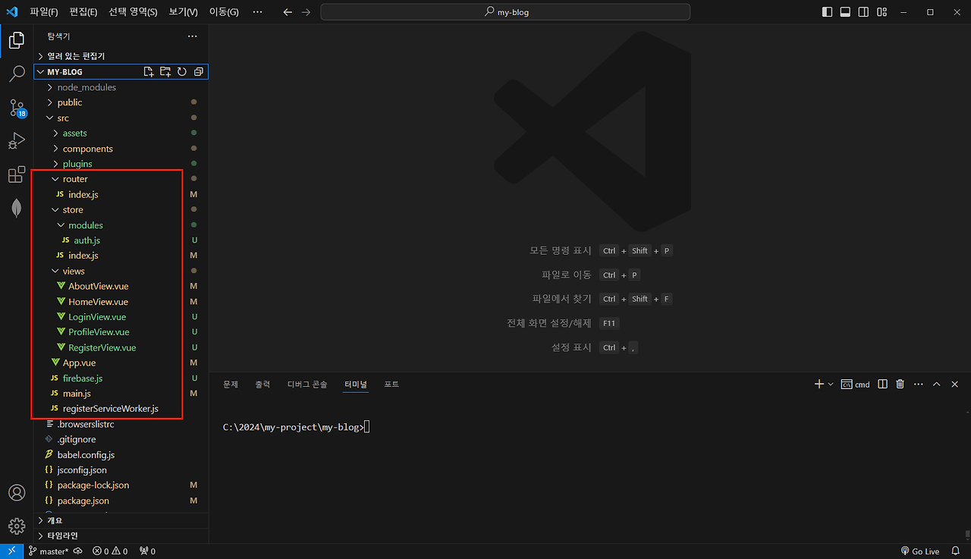
Task: Click the cmd terminal profile label
Action: [x=856, y=385]
